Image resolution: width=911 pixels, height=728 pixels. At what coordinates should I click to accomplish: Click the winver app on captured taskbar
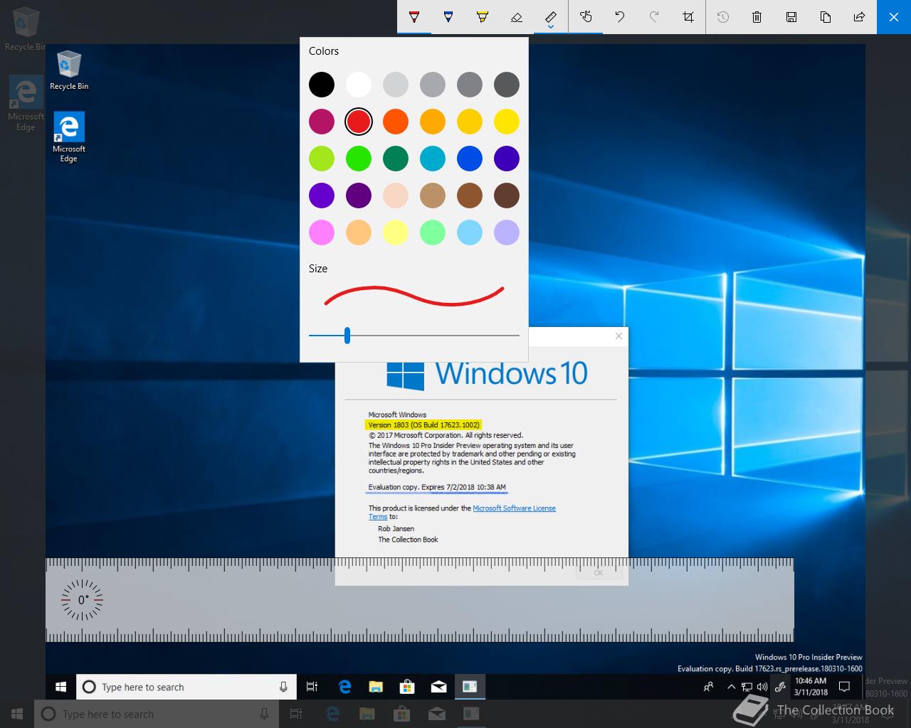point(470,687)
